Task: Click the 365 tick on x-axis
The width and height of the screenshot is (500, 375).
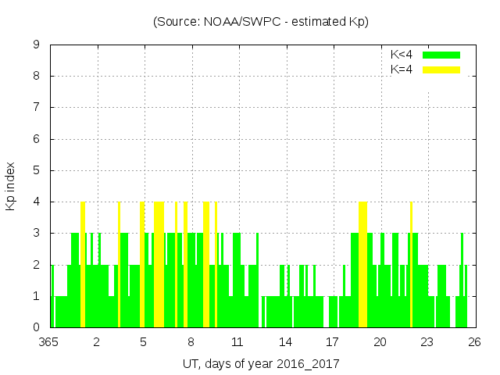Action: tap(51, 341)
